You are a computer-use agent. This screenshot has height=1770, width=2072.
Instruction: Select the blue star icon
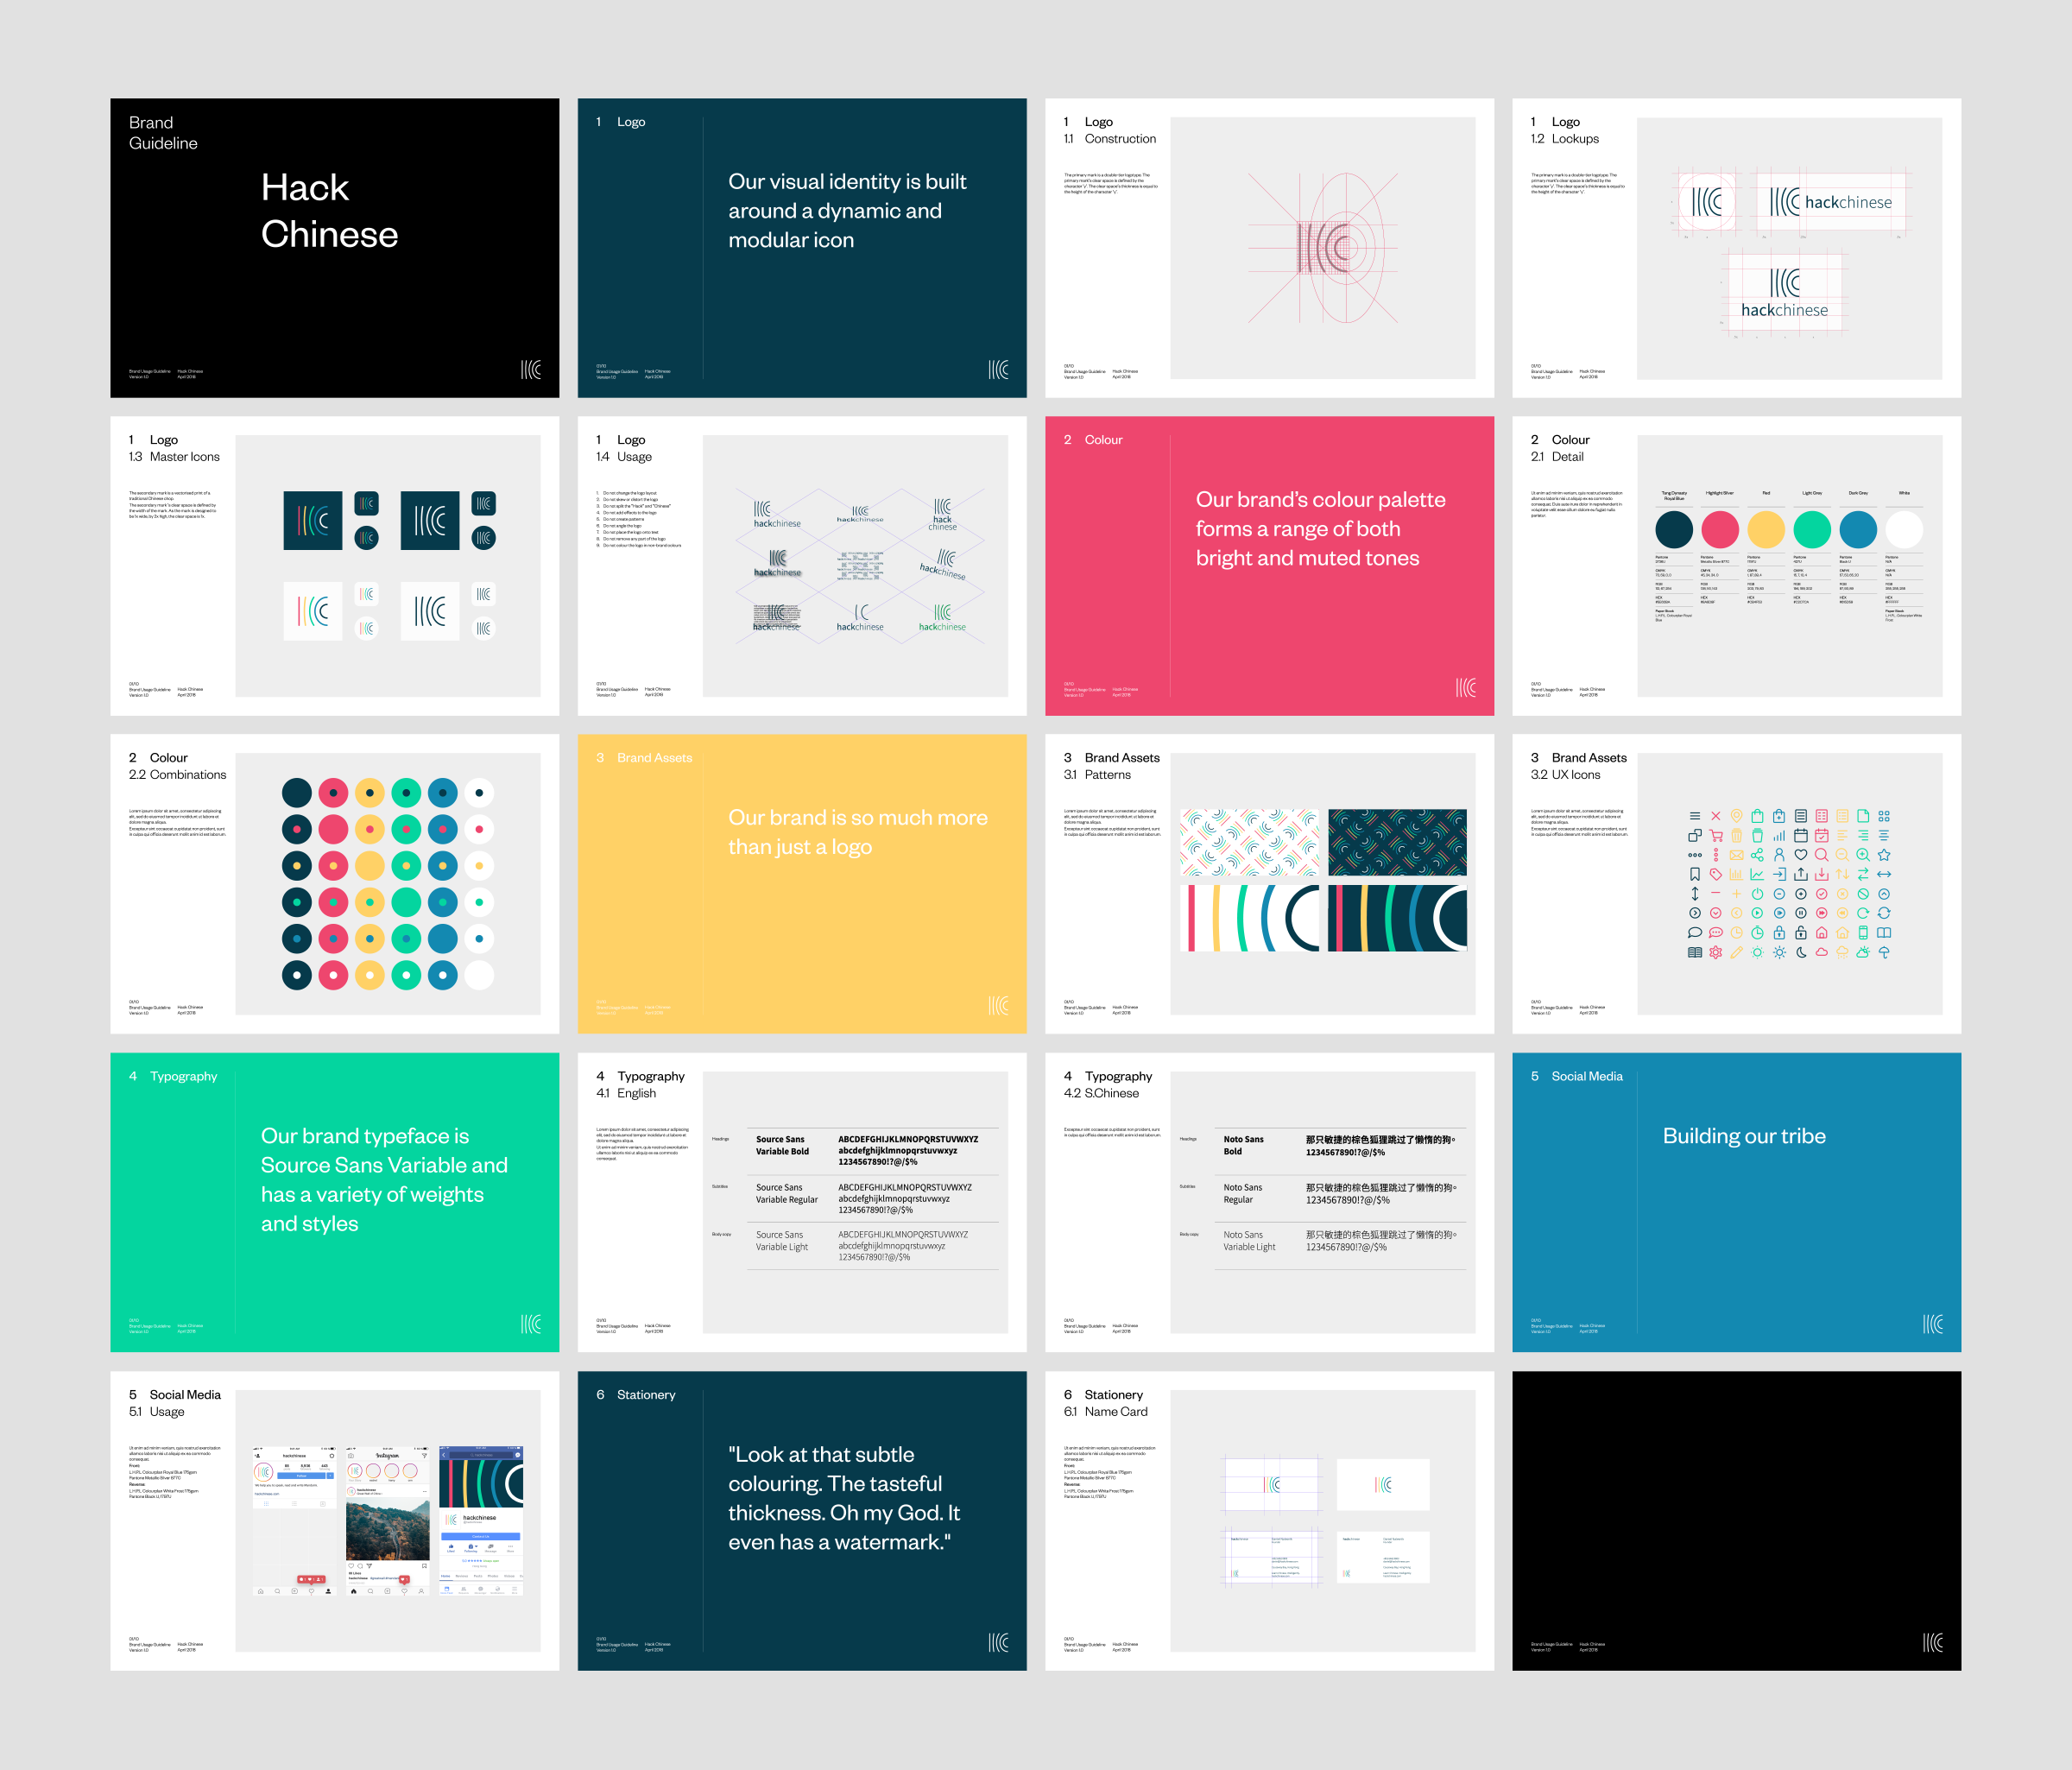pos(1884,855)
